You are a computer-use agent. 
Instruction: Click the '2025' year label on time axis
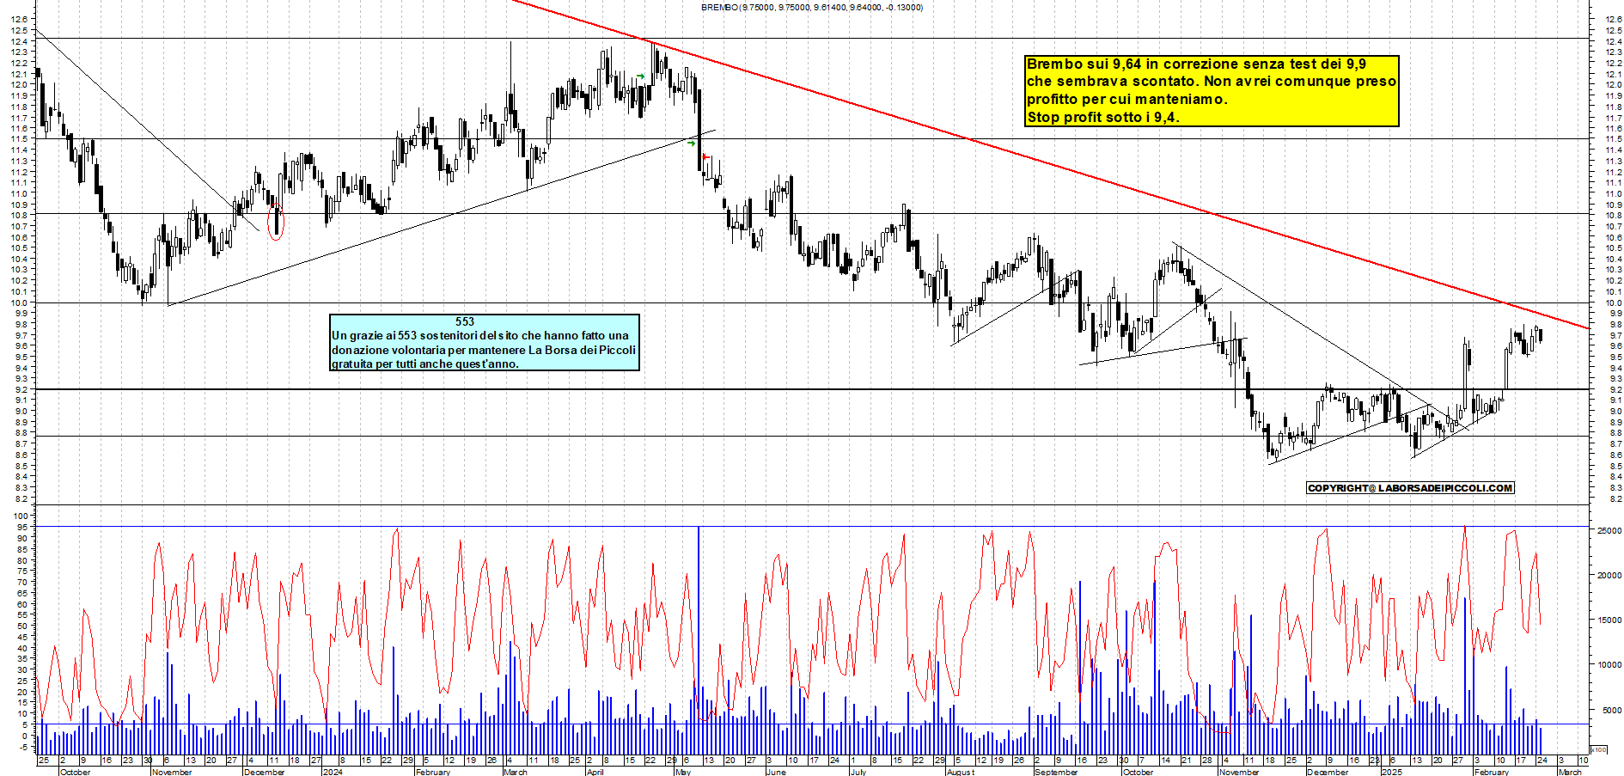click(1392, 772)
